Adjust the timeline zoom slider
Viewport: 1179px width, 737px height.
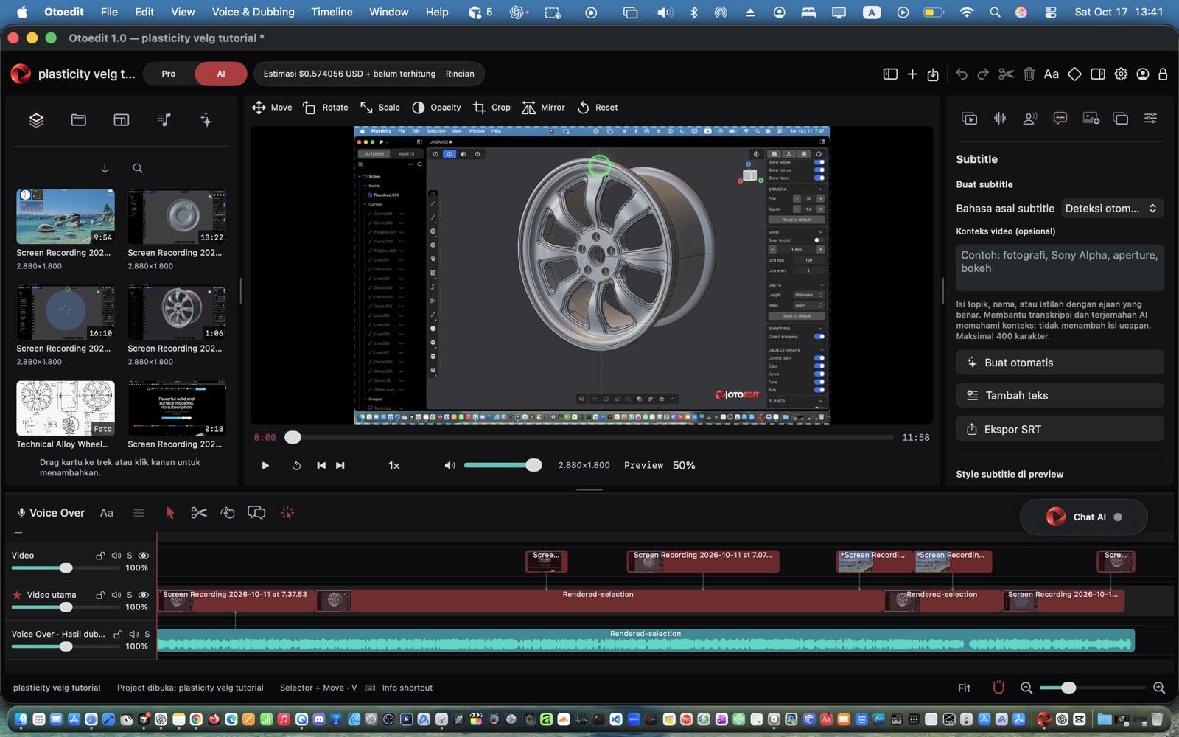click(x=1093, y=688)
